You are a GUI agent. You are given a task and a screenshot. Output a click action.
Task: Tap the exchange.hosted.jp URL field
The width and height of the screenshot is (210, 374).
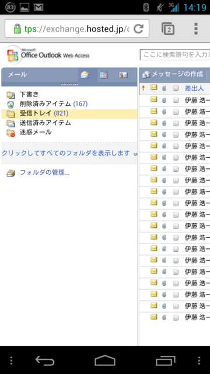(77, 29)
